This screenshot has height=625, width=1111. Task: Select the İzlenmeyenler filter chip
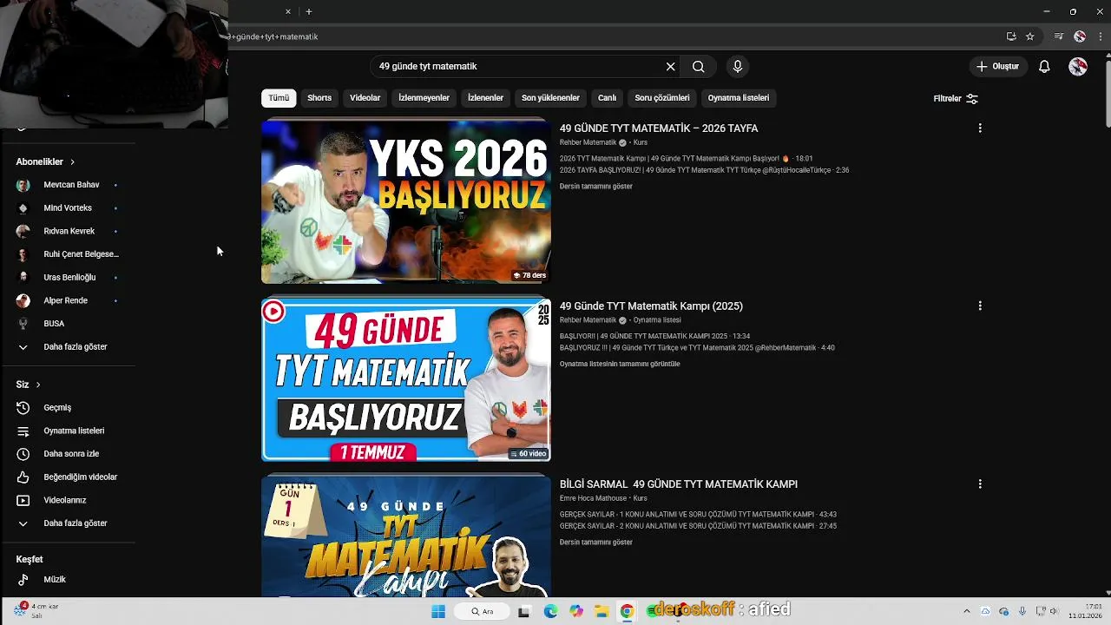(424, 98)
